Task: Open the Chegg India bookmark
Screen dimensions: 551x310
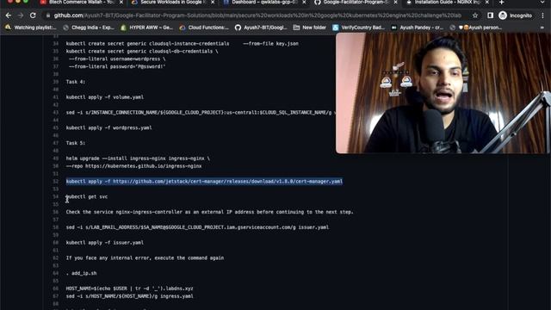Action: coord(89,28)
